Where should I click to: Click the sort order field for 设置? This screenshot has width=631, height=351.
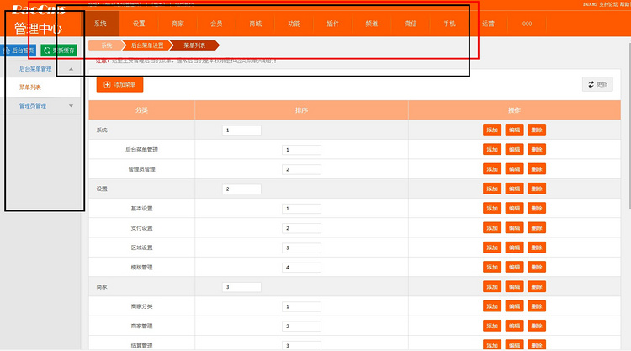coord(241,189)
